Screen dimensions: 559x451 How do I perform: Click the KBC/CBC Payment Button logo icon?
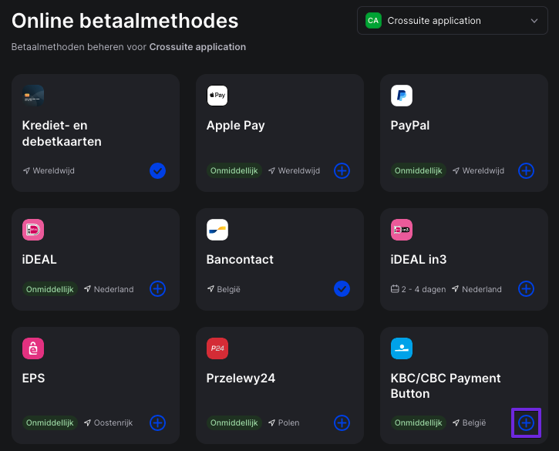point(402,348)
